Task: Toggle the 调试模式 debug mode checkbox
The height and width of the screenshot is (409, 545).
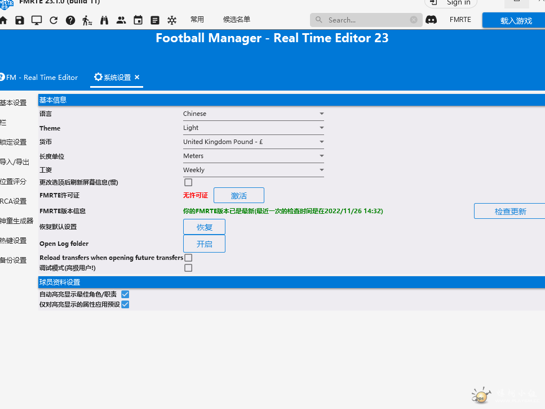Action: (188, 268)
